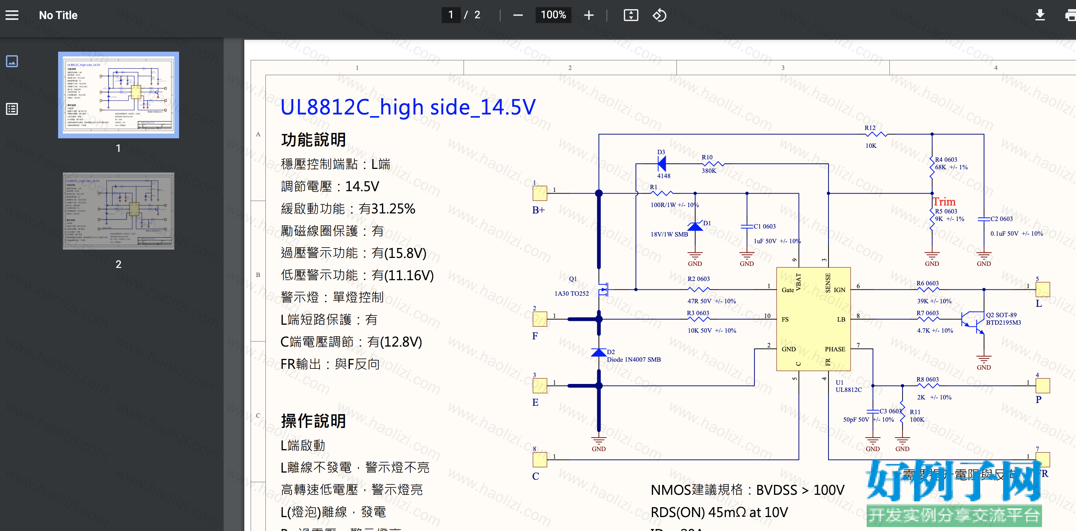
Task: Click the red Trim label
Action: coord(944,202)
